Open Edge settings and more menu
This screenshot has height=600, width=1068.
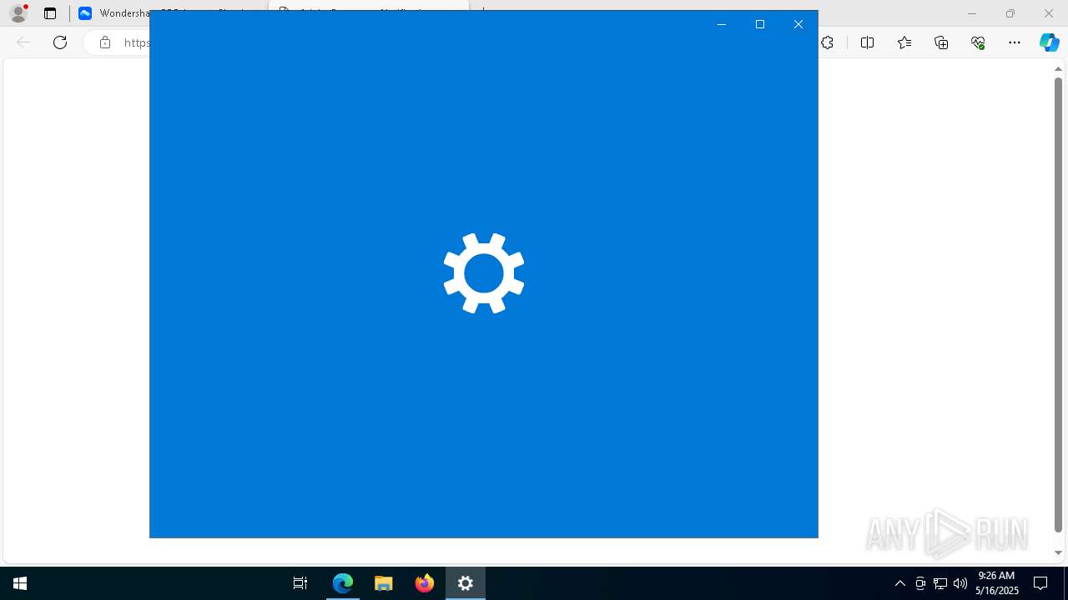tap(1015, 42)
